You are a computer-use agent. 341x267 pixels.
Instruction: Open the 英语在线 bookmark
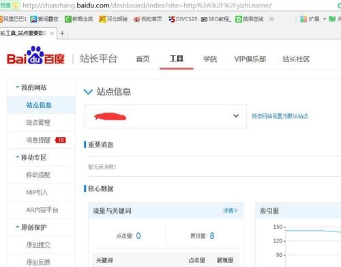click(x=250, y=19)
